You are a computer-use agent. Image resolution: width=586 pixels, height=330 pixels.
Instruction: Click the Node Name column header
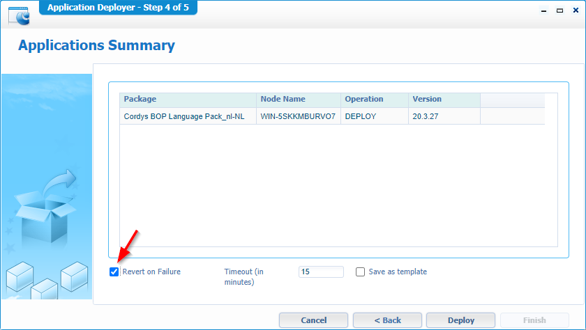point(299,100)
